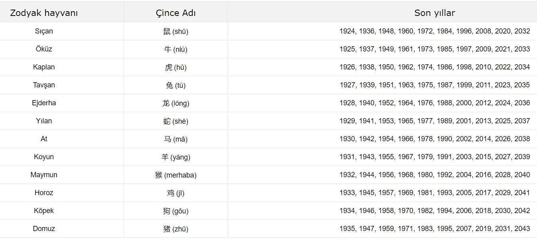Select the Öküz animal cell
Viewport: 537px width, 241px height.
[x=44, y=49]
